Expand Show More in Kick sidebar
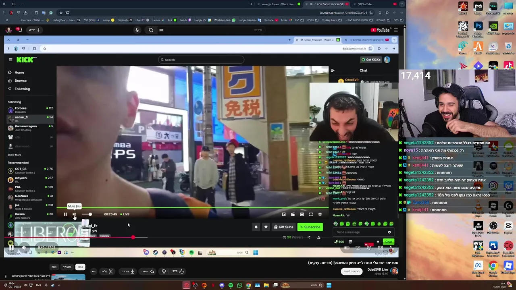Image resolution: width=516 pixels, height=290 pixels. 15,155
